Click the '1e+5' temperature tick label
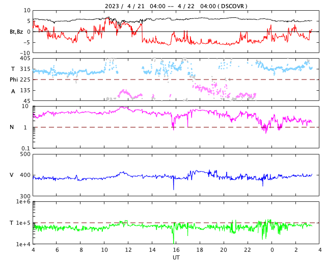 click(23, 223)
